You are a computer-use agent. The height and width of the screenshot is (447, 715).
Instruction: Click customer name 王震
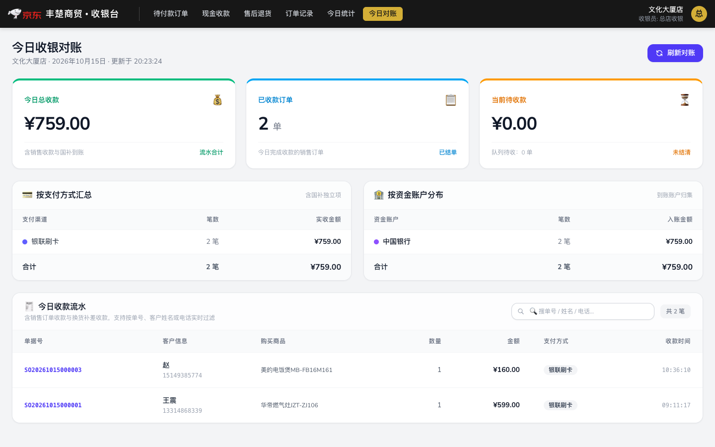[x=169, y=400]
